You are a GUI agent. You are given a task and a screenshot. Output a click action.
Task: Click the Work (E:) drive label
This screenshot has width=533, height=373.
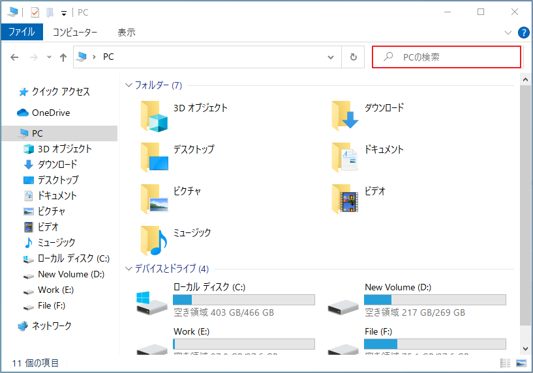(x=191, y=331)
